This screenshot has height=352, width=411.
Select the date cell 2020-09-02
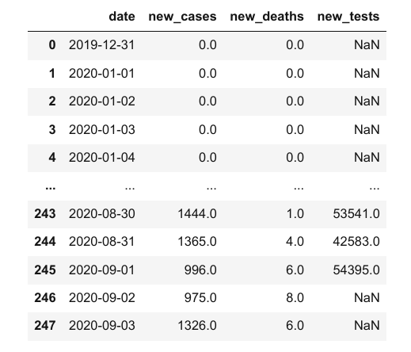[x=102, y=298]
